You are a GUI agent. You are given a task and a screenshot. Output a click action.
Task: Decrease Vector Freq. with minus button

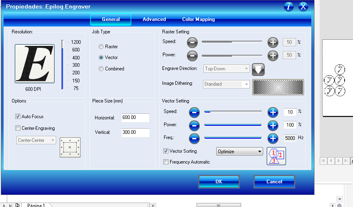(x=194, y=138)
